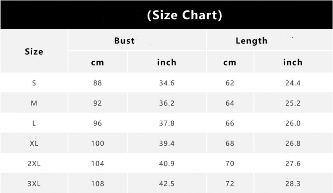Choose the XL size row label
This screenshot has width=333, height=193.
point(34,143)
